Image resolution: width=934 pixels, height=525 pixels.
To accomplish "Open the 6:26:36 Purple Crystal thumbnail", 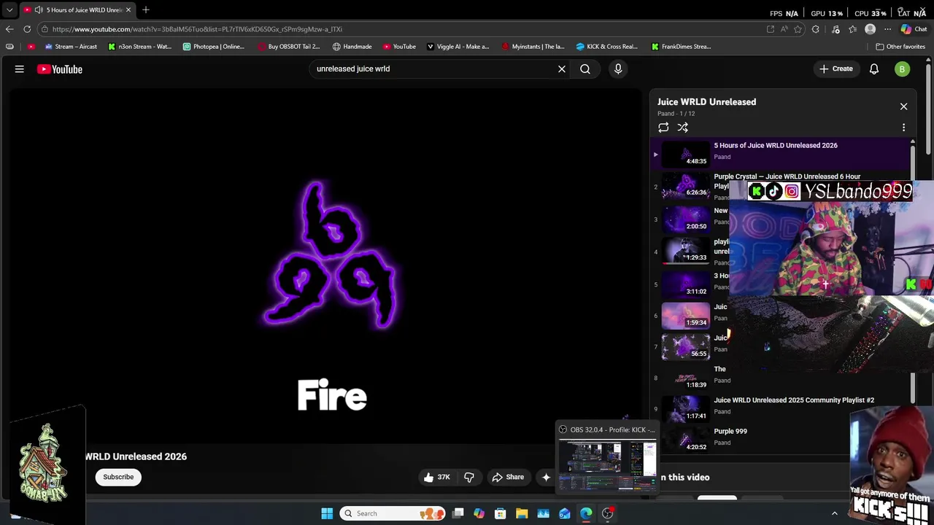I will point(685,185).
